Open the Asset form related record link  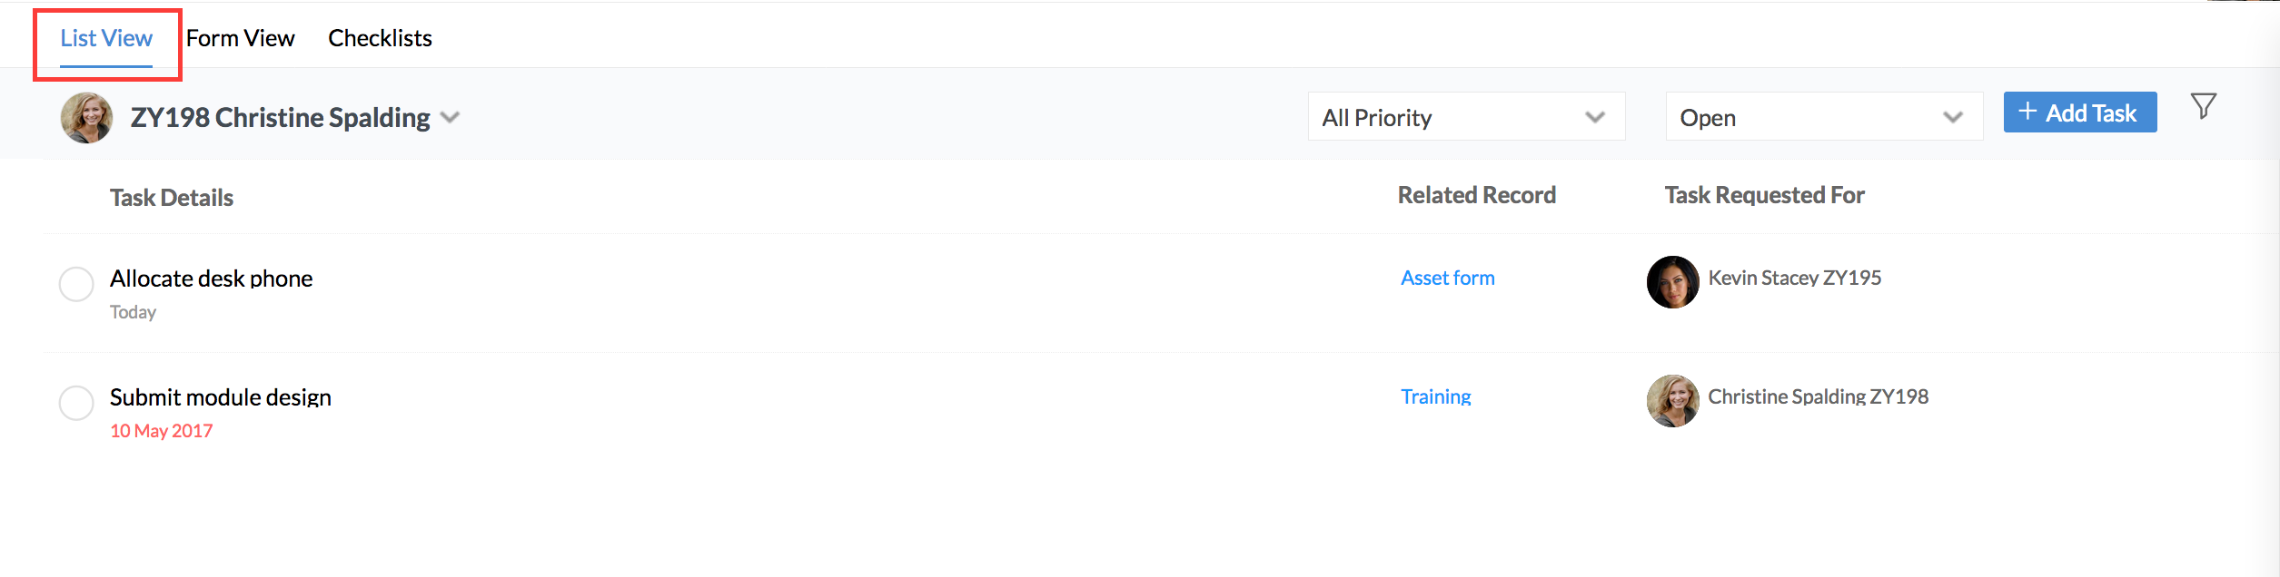[1447, 278]
